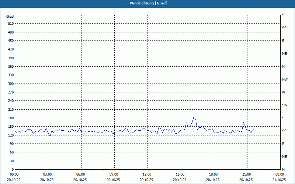Select the 240 degree axis label

click(11, 100)
